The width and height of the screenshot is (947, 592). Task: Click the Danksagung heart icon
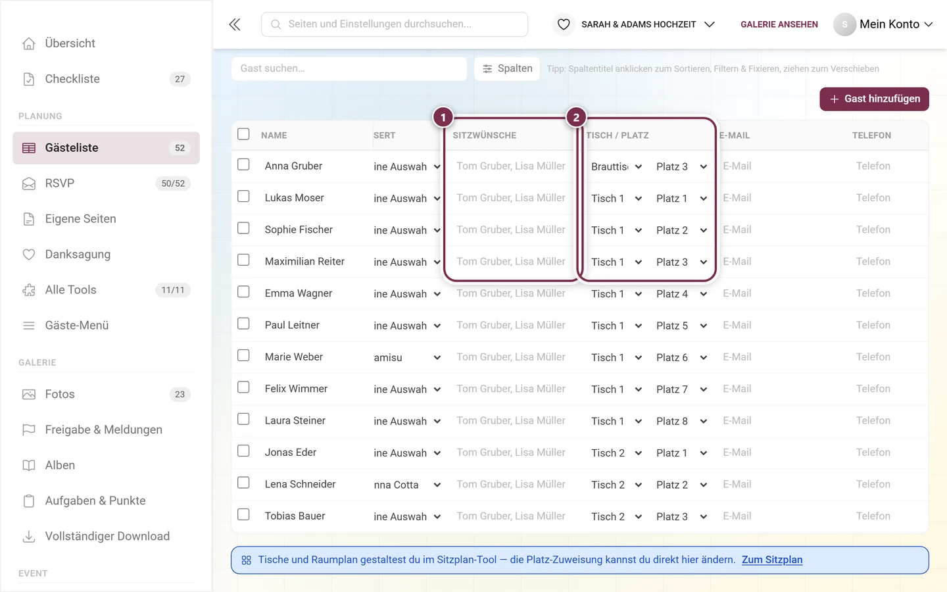coord(29,255)
